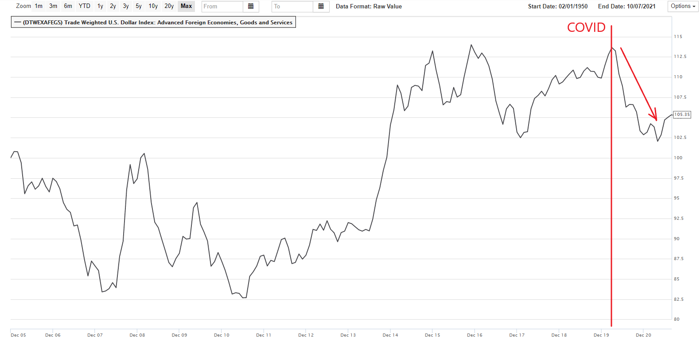
Task: Switch zoom to 5y
Action: [x=139, y=6]
